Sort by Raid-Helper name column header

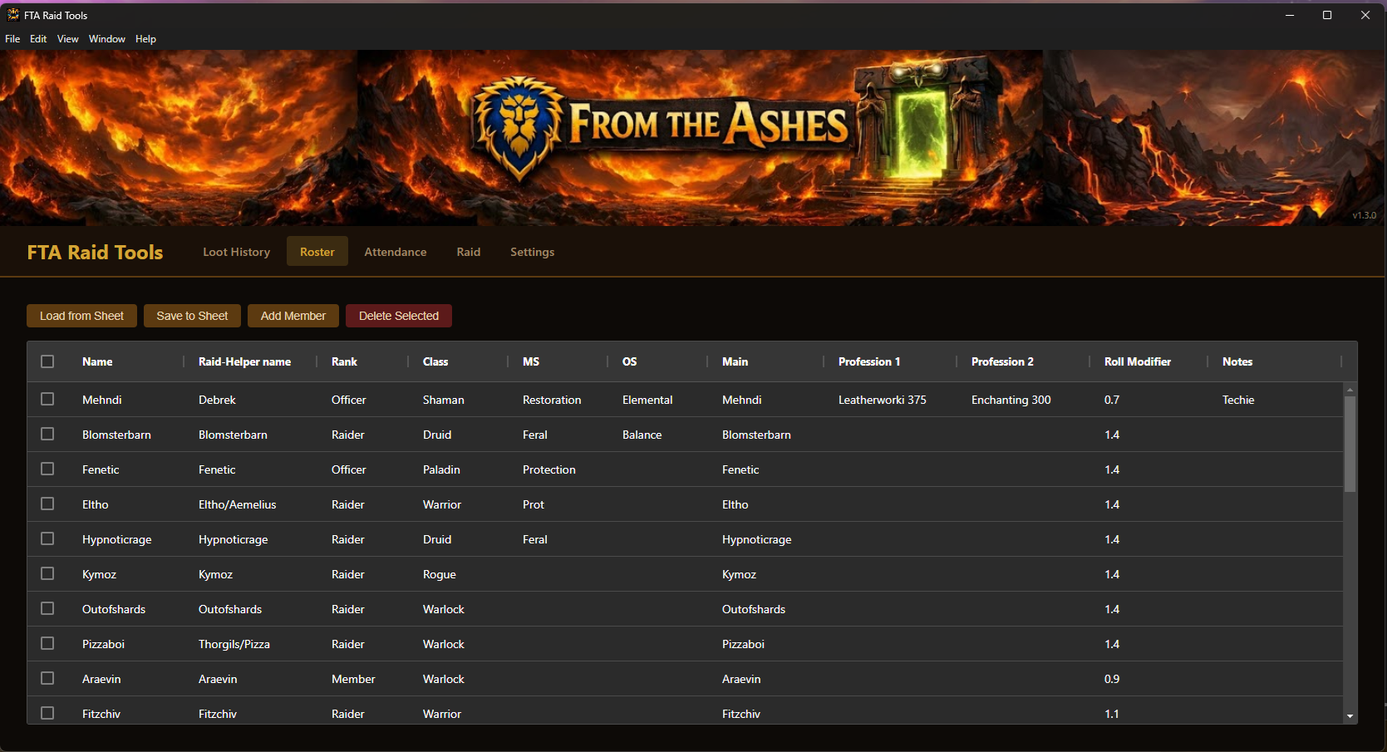click(244, 361)
